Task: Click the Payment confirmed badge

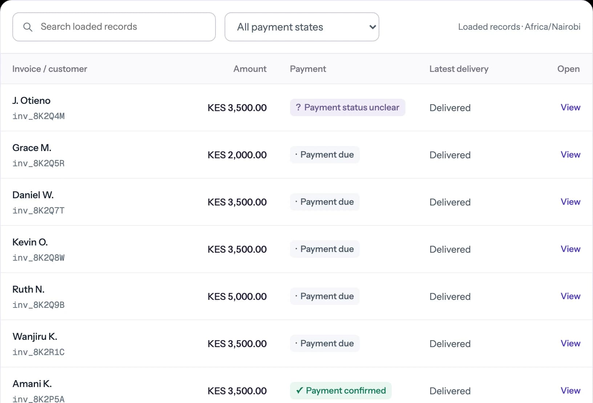Action: tap(341, 391)
